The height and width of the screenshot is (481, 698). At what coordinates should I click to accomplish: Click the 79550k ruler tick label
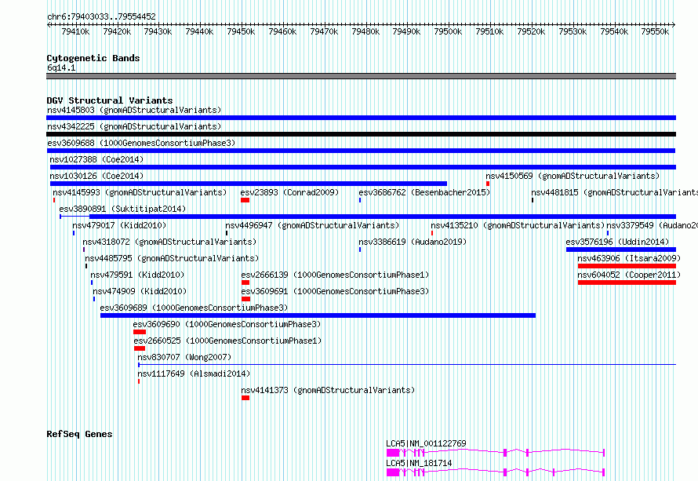pyautogui.click(x=655, y=31)
